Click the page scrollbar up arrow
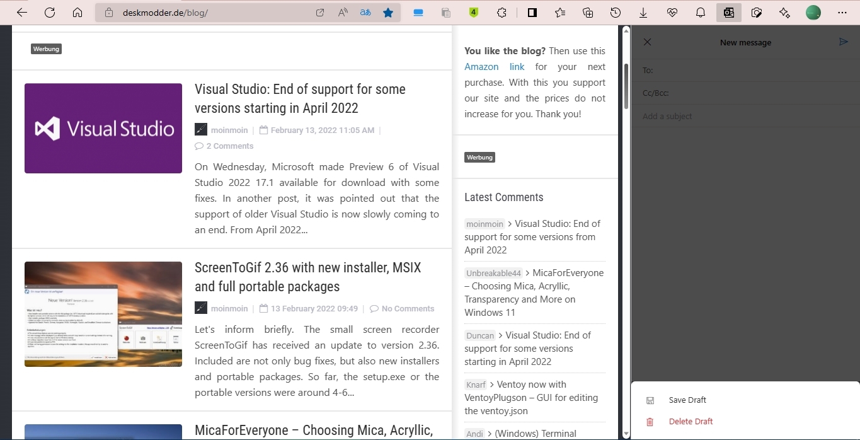Viewport: 860px width, 440px height. pyautogui.click(x=626, y=30)
